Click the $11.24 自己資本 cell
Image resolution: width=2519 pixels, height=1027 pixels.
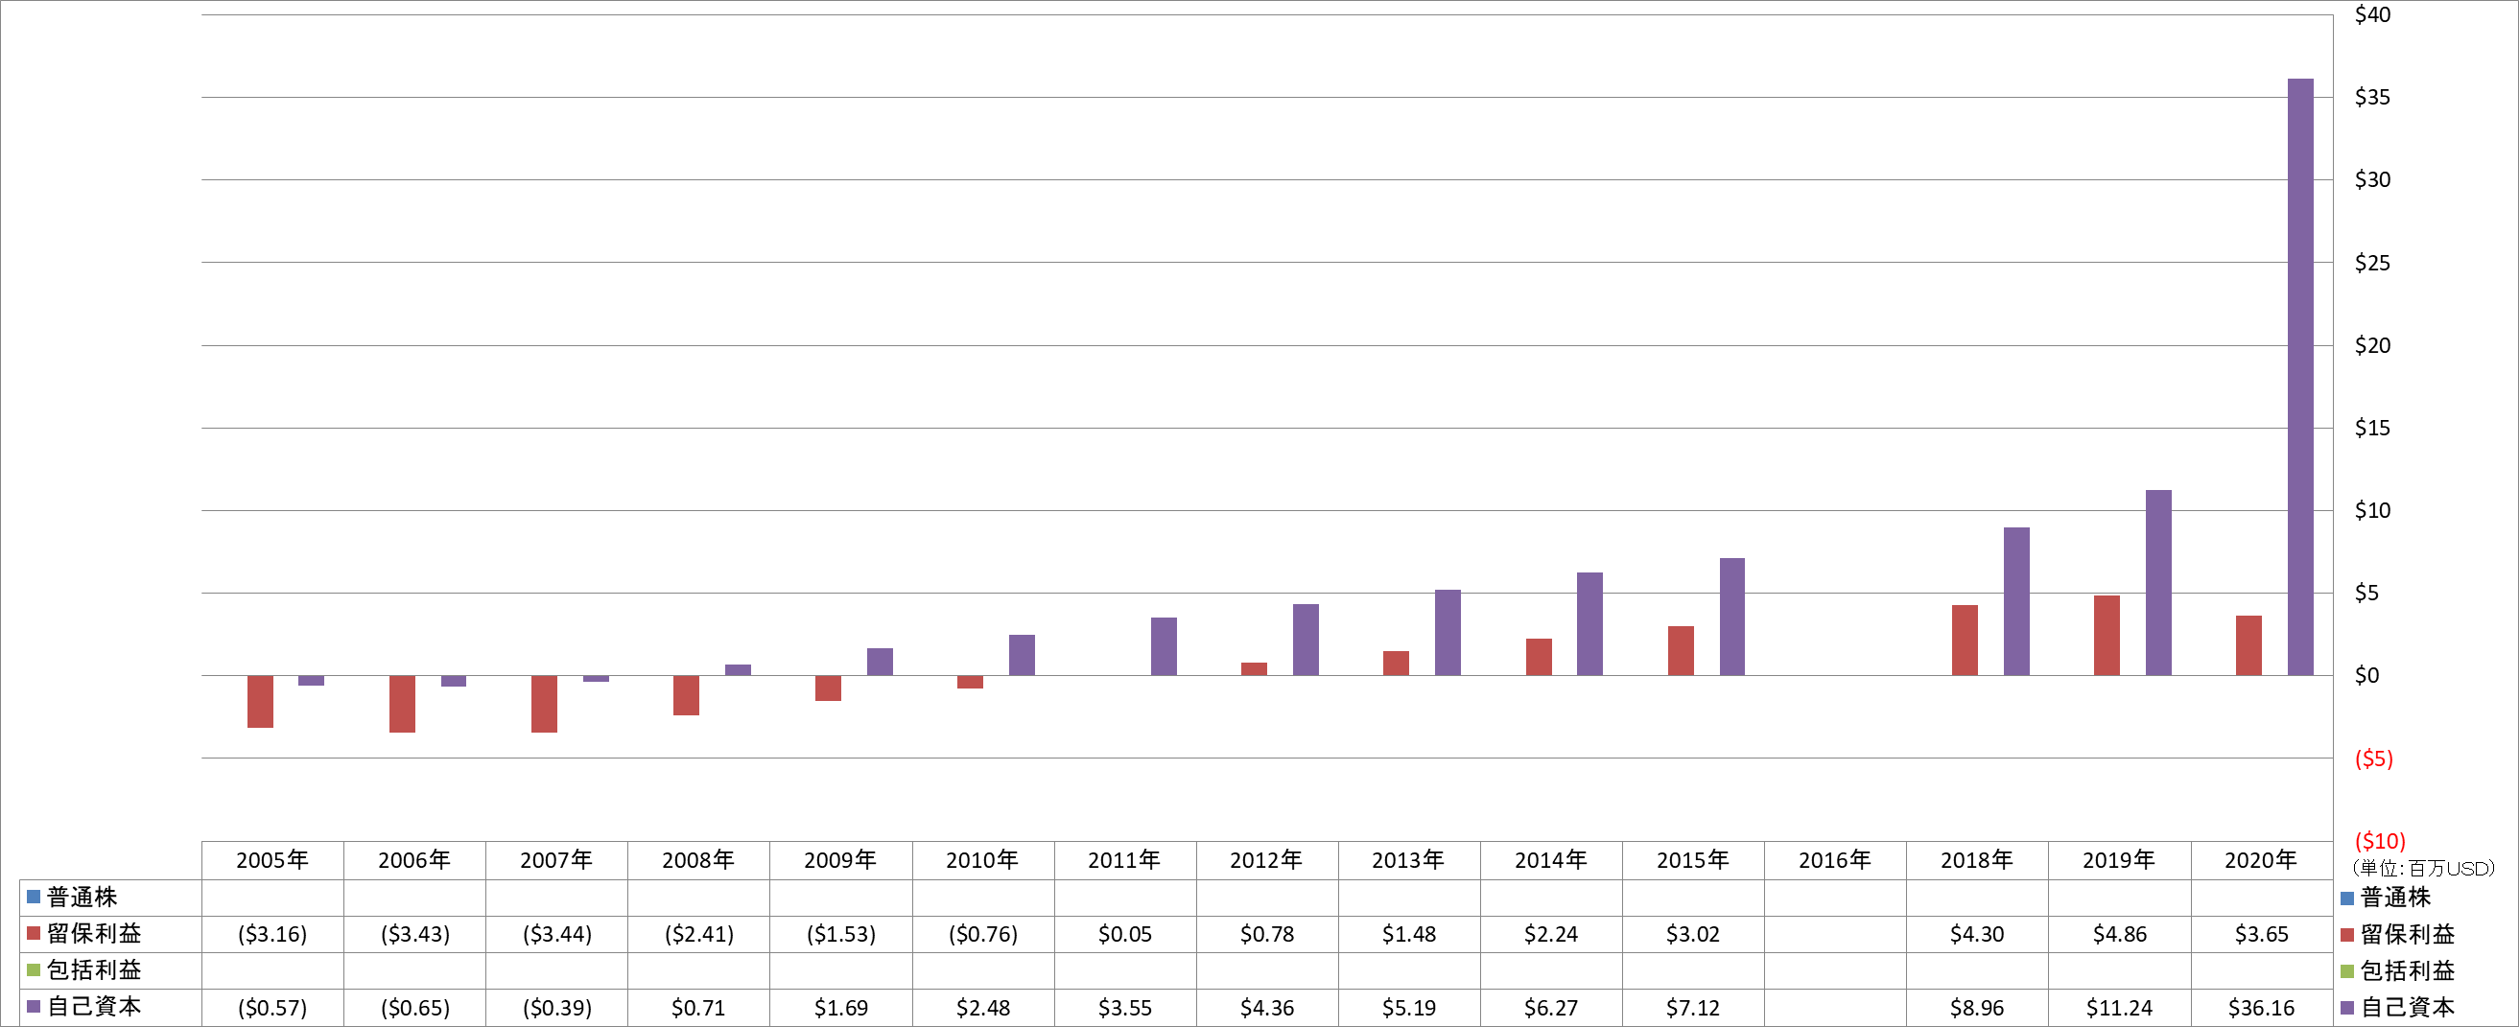tap(2119, 1008)
